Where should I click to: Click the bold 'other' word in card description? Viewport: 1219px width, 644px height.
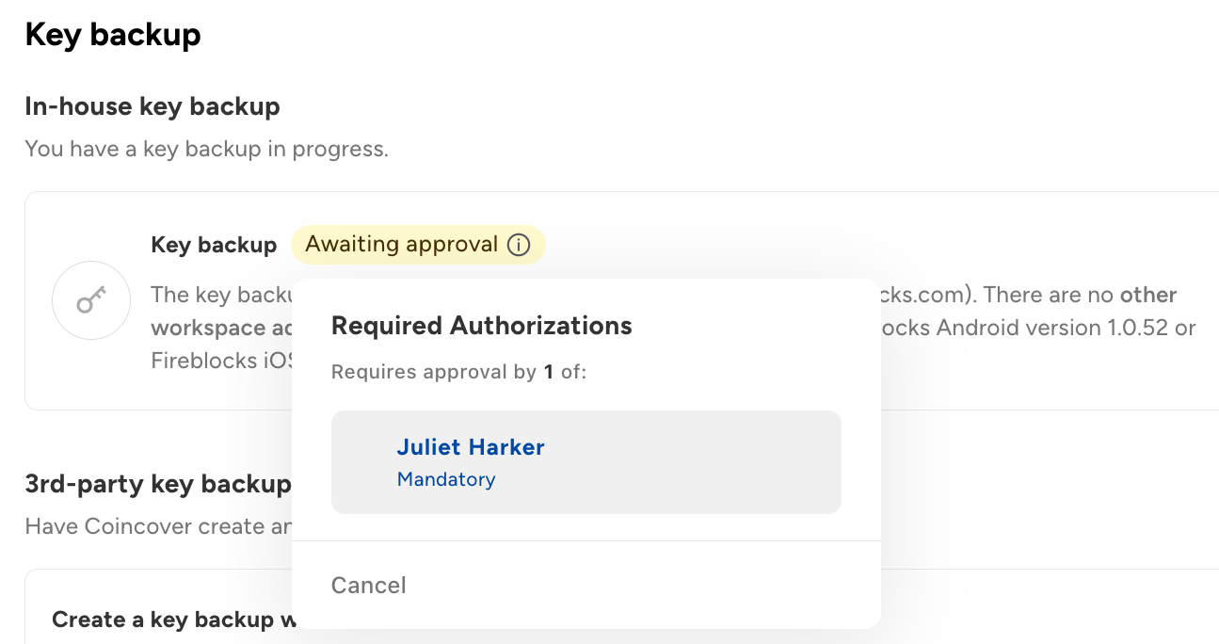click(x=1148, y=295)
